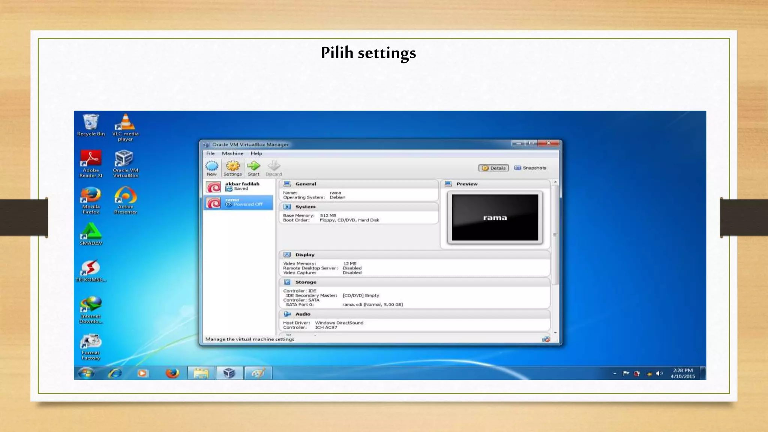The height and width of the screenshot is (432, 768).
Task: Click the taskbar clock showing 2:28 PM
Action: [x=683, y=373]
